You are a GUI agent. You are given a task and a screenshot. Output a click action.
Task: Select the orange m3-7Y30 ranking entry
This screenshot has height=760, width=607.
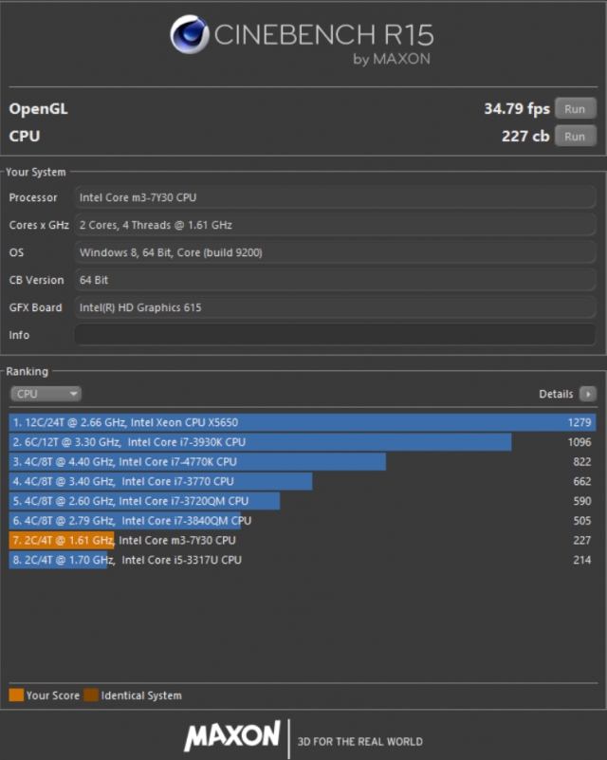click(303, 540)
